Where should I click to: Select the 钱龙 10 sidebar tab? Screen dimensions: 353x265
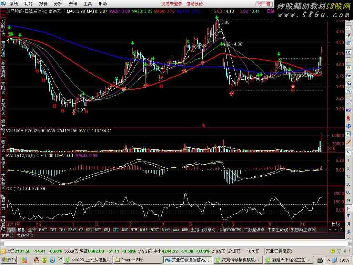pos(3,146)
